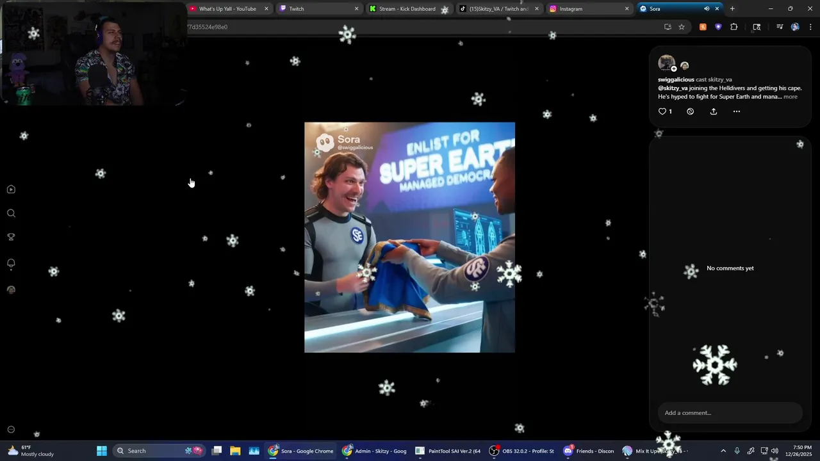Open the Photos app taskbar icon

point(254,451)
